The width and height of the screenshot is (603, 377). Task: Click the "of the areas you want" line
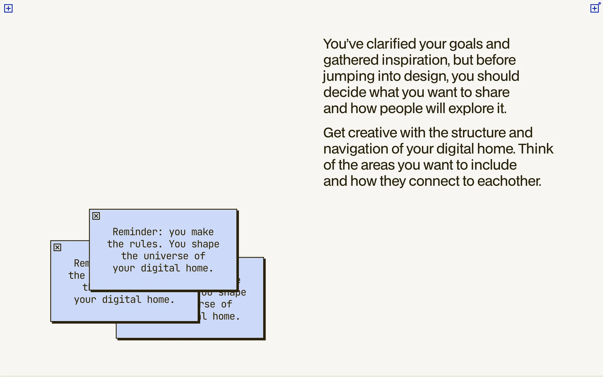pos(420,165)
